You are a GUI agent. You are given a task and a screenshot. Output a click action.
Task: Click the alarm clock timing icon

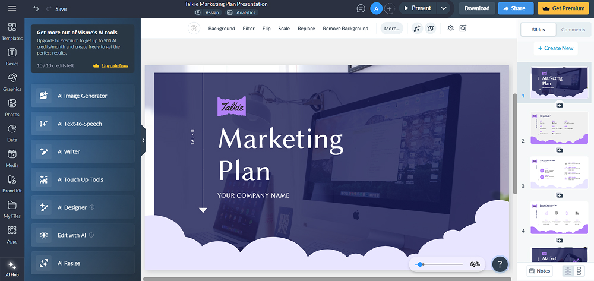coord(431,29)
